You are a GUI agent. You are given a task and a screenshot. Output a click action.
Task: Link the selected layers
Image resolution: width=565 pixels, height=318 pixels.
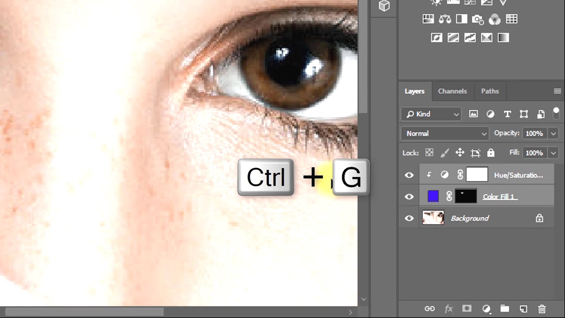(x=430, y=308)
